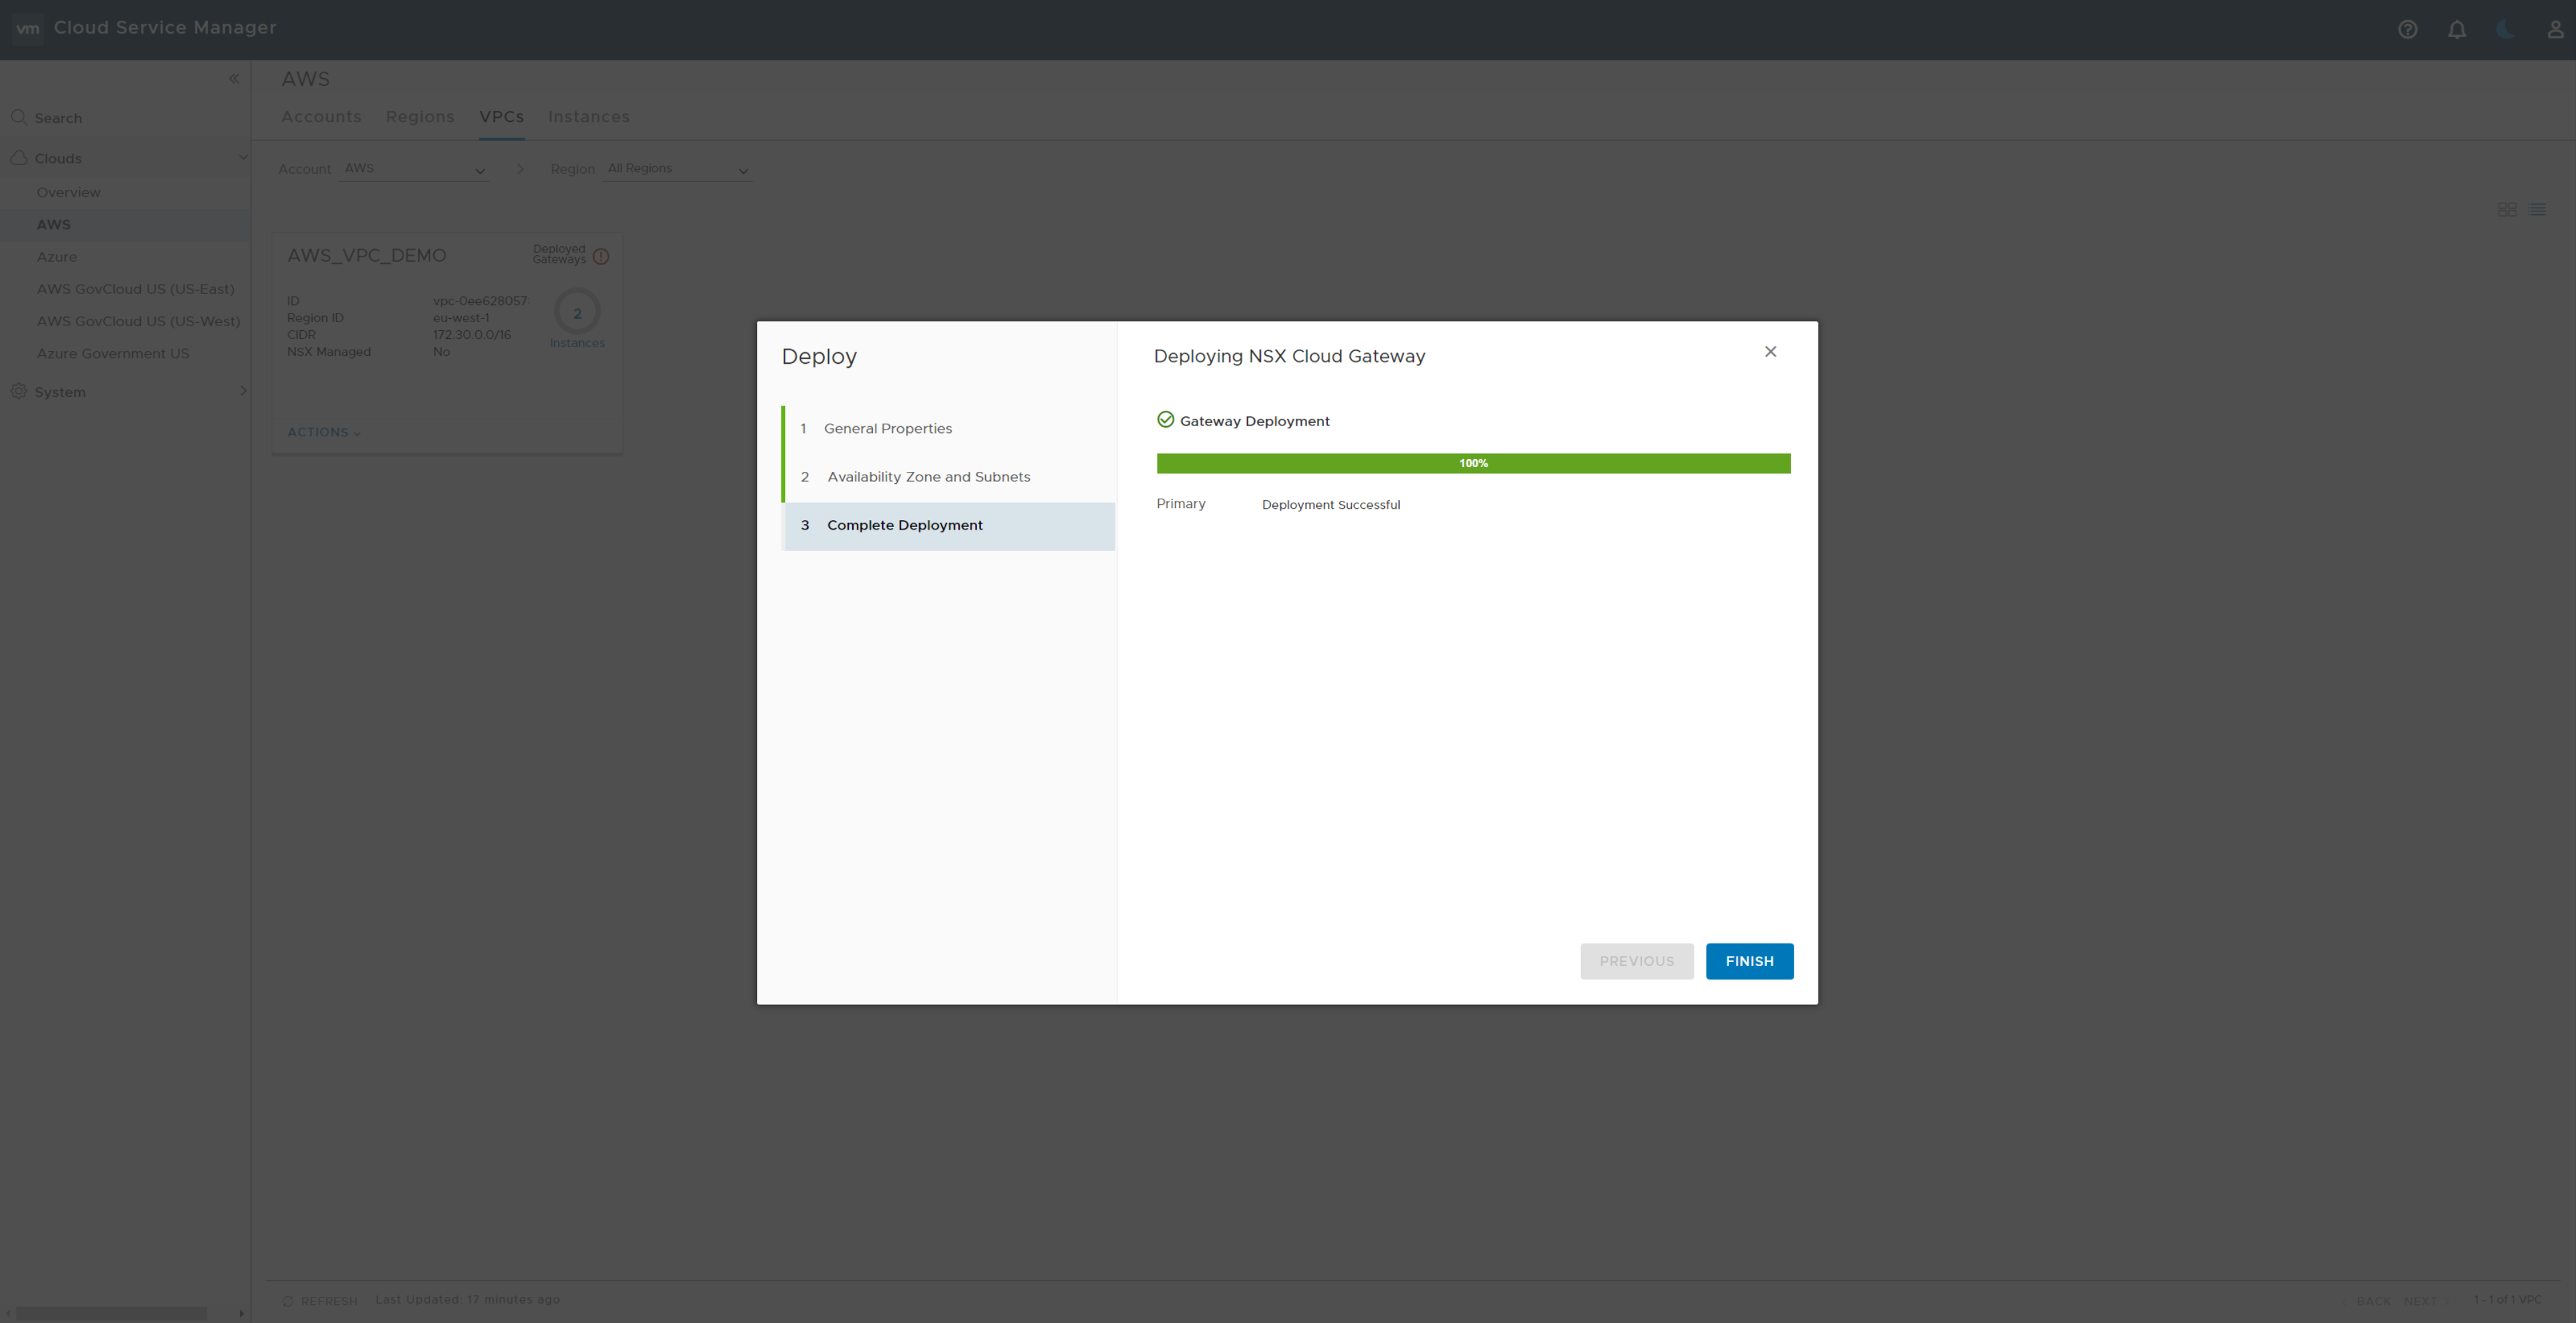Viewport: 2576px width, 1323px height.
Task: Click the 1 - 1 of 1 VPC count
Action: pos(2508,1300)
